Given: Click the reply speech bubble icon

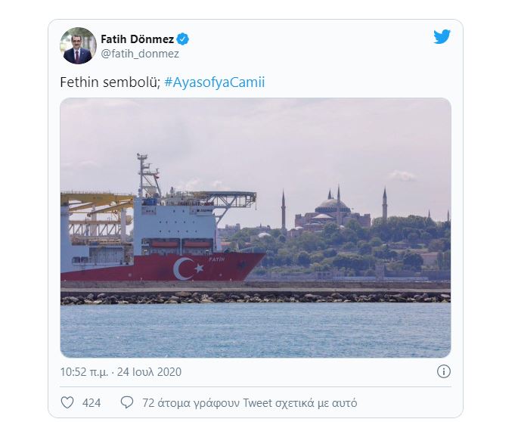Looking at the screenshot, I should pyautogui.click(x=127, y=402).
